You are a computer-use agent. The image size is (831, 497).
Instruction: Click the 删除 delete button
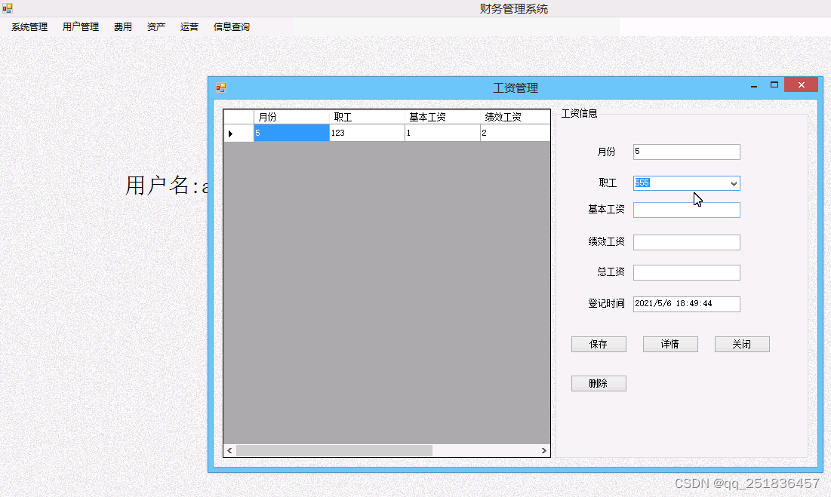click(x=599, y=383)
